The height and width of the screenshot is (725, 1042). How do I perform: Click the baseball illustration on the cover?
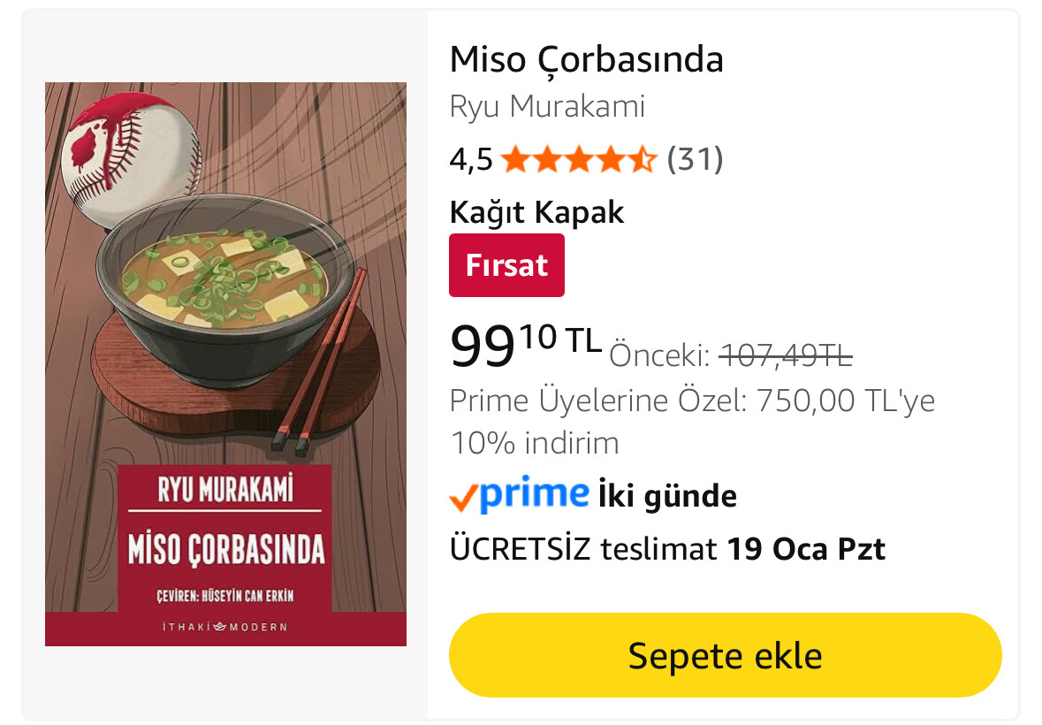[x=130, y=159]
